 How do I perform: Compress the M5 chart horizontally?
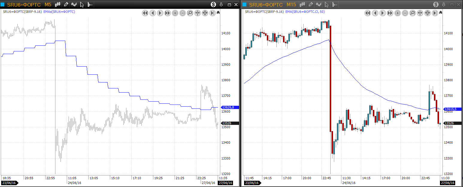197,13
